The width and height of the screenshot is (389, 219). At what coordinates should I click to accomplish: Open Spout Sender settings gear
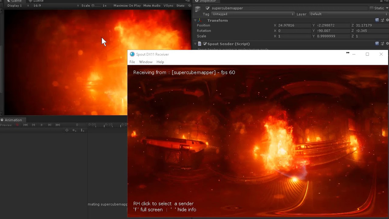[x=387, y=43]
